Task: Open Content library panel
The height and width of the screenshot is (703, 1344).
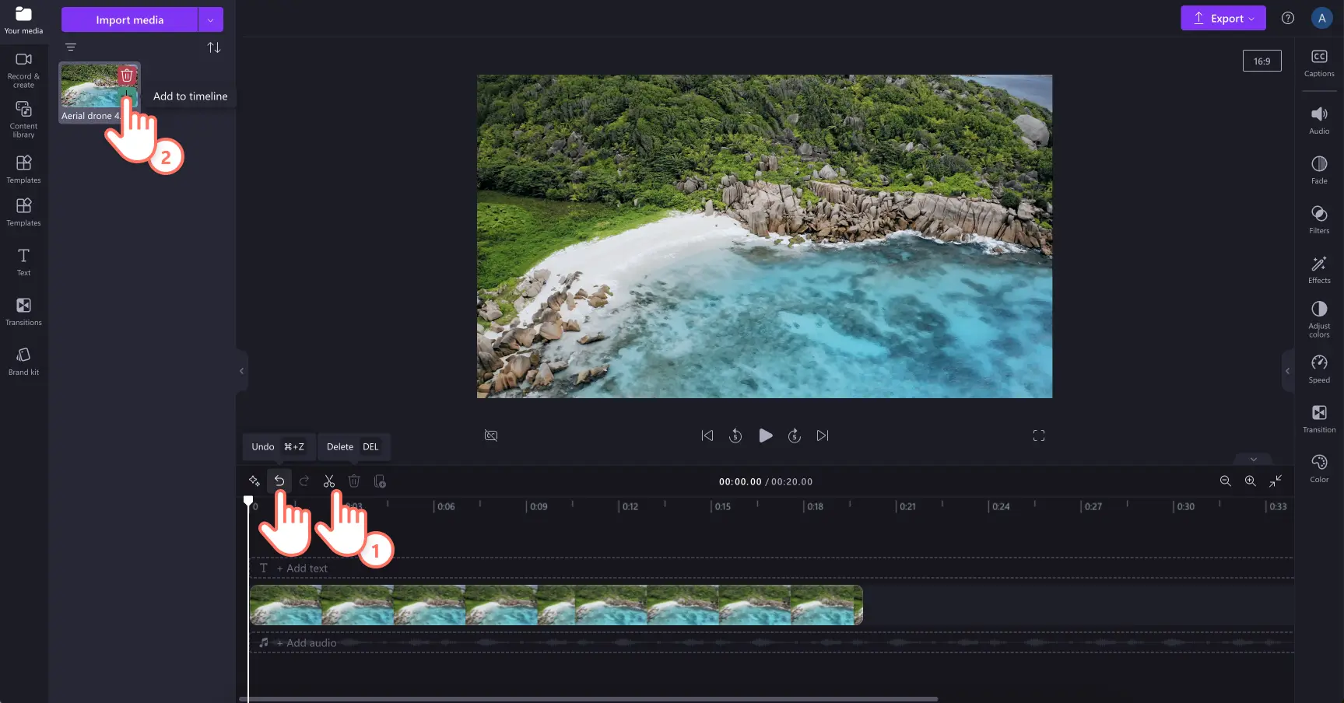Action: (x=23, y=120)
